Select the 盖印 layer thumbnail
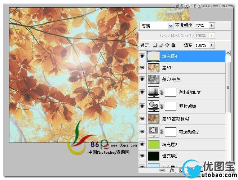Viewport: 238px width, 180px height. click(154, 68)
